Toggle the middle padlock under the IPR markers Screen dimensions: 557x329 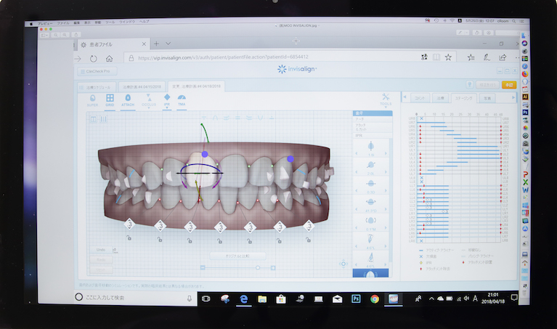pos(219,241)
